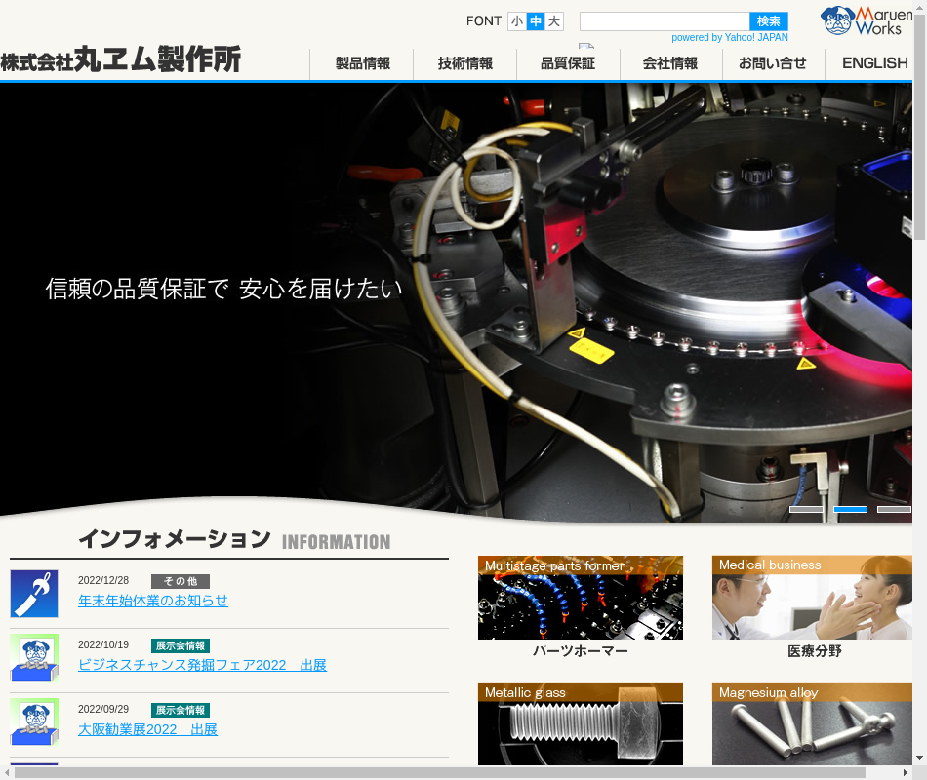Open the Medical business thumbnail
The width and height of the screenshot is (927, 780).
tap(812, 598)
